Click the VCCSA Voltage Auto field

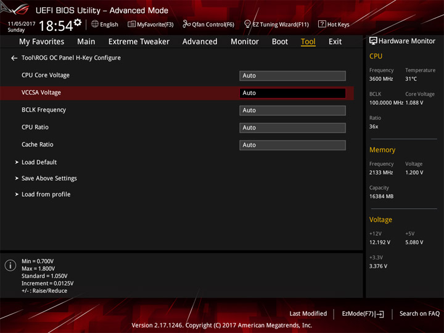click(x=292, y=93)
